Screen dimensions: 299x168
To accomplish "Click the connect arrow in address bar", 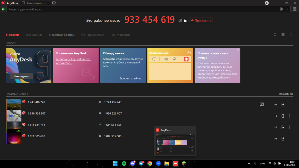I will click(x=287, y=9).
